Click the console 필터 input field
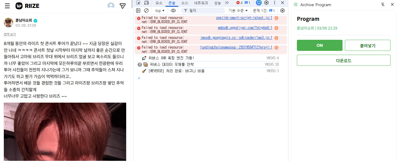Screen dimensions: 397x162 click(205, 11)
